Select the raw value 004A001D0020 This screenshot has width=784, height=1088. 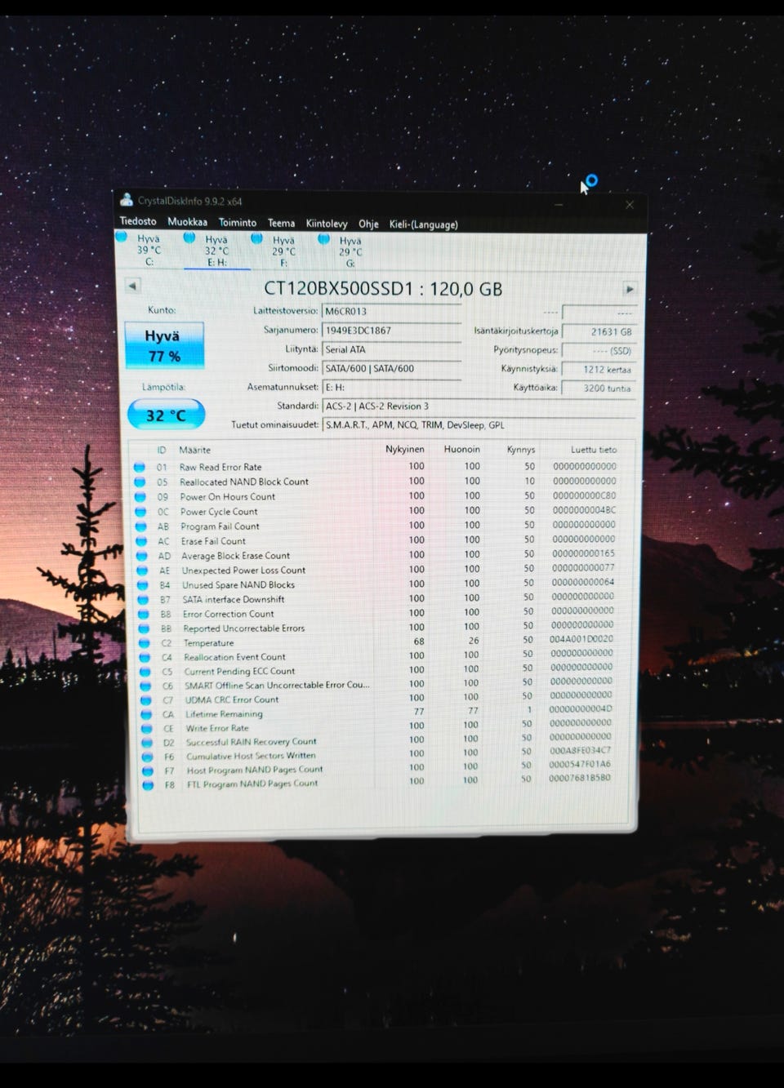(581, 639)
